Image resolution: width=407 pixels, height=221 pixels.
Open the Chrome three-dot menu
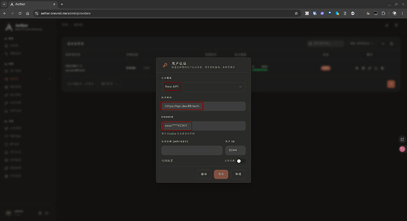[x=402, y=13]
